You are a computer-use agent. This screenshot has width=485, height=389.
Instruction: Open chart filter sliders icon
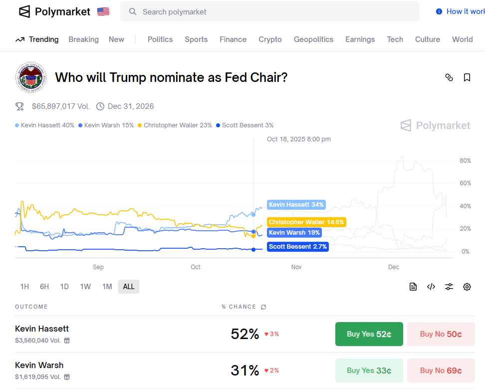pyautogui.click(x=449, y=287)
